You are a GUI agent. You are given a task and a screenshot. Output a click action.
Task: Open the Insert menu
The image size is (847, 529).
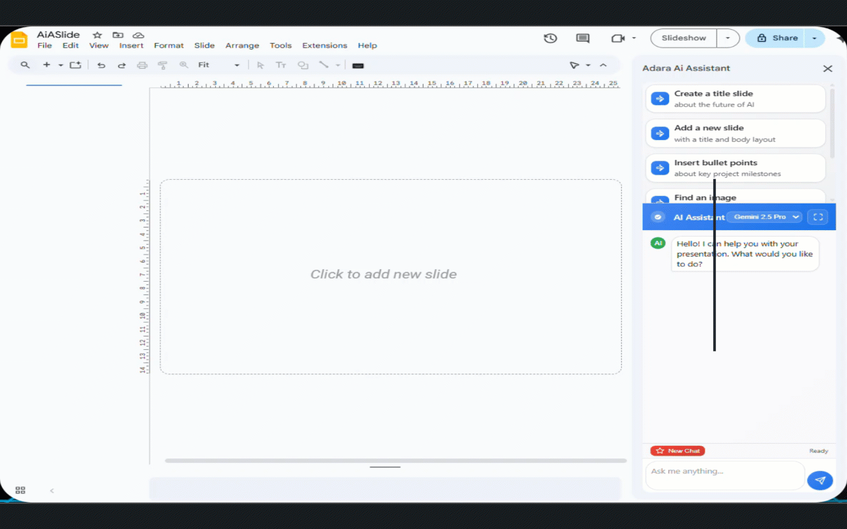131,46
